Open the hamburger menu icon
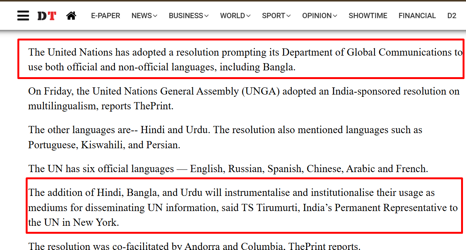 coord(23,16)
